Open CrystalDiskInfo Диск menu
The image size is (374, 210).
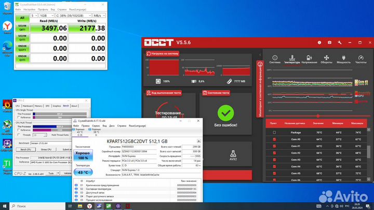coord(112,125)
